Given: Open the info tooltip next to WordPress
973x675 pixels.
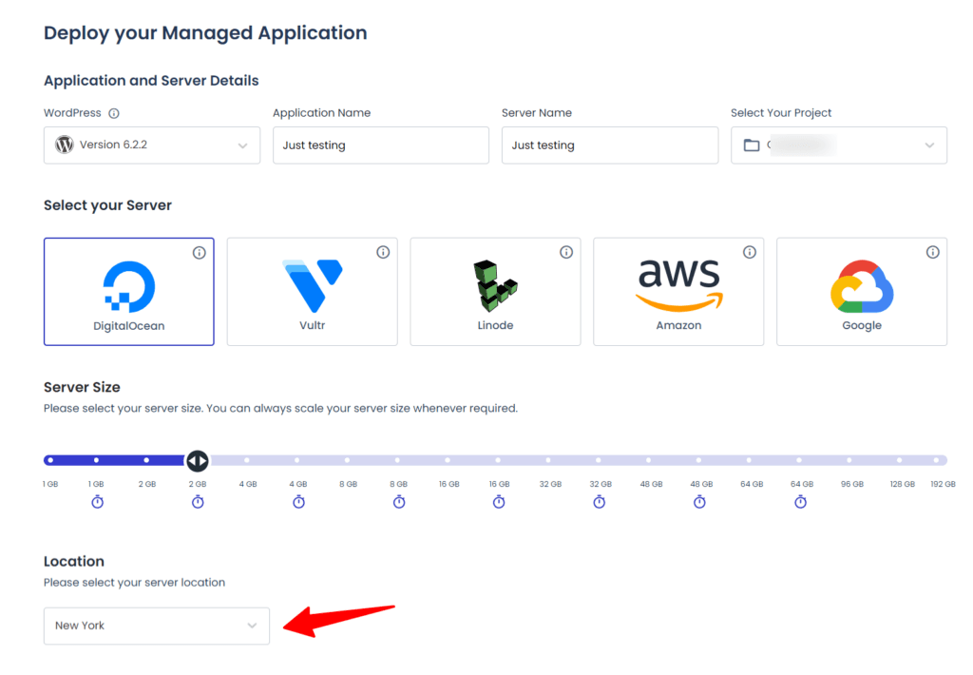Looking at the screenshot, I should (x=114, y=112).
